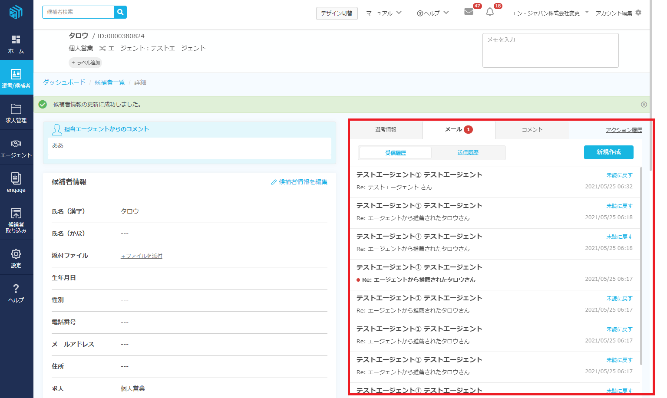Click into the メモを入力 memo field
Viewport: 667px width, 398px height.
(550, 50)
